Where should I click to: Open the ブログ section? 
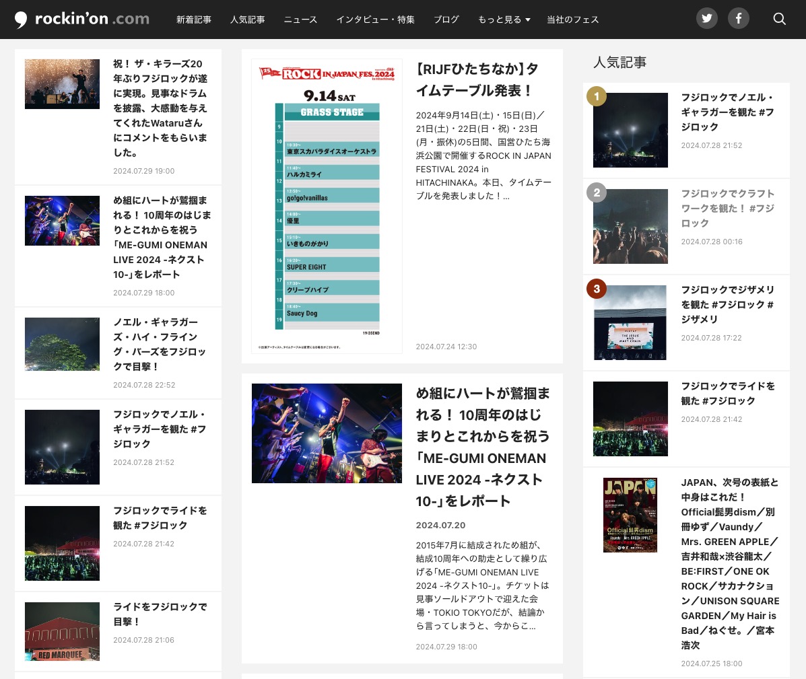[446, 20]
